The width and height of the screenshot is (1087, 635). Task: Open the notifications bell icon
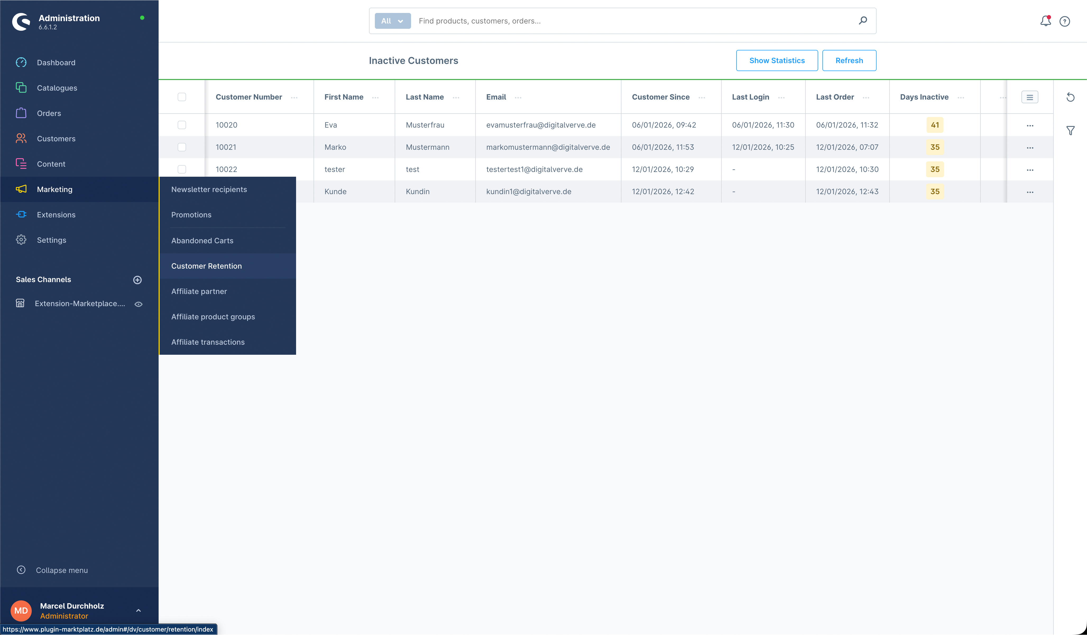pos(1045,21)
